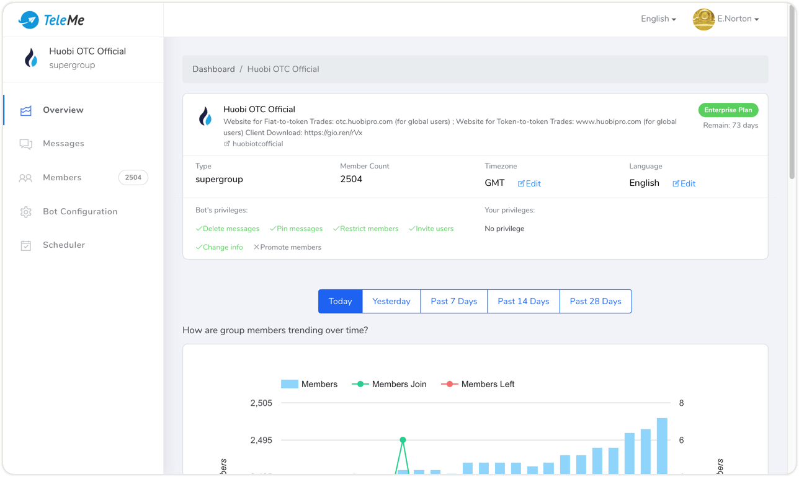Edit the GMT timezone setting
This screenshot has width=799, height=477.
529,184
